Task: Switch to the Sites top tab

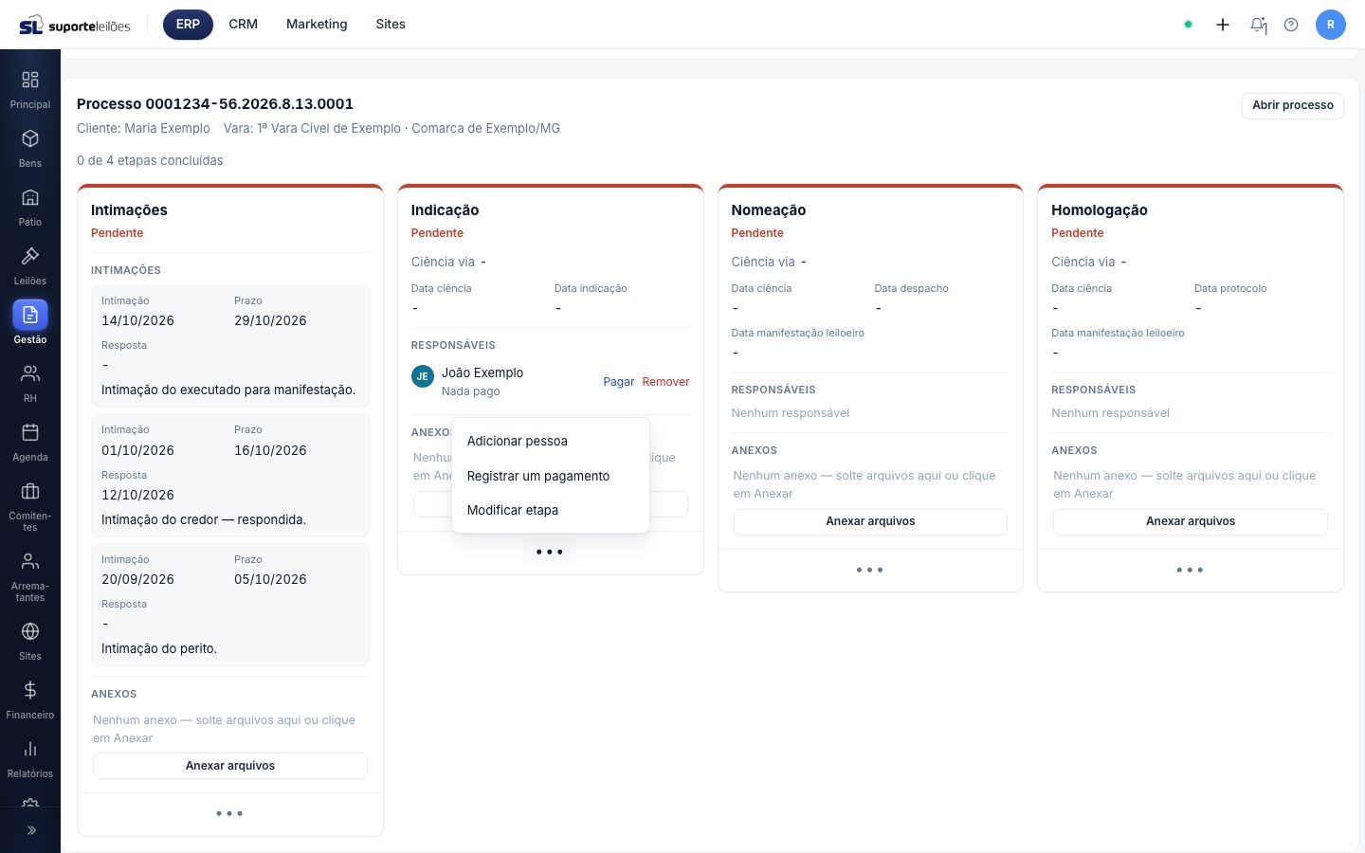Action: (391, 25)
